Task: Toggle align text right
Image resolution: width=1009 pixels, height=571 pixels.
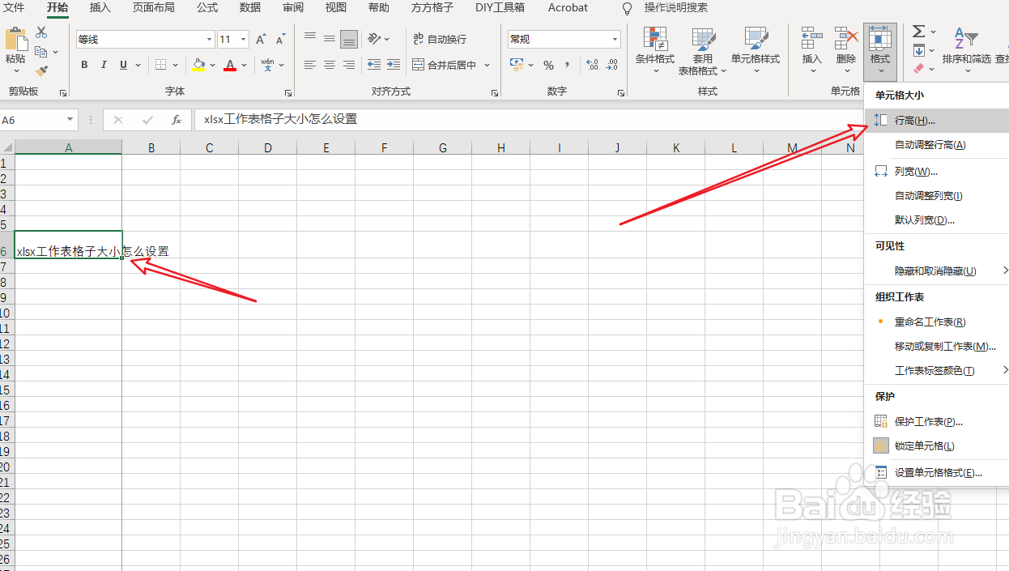Action: 349,65
